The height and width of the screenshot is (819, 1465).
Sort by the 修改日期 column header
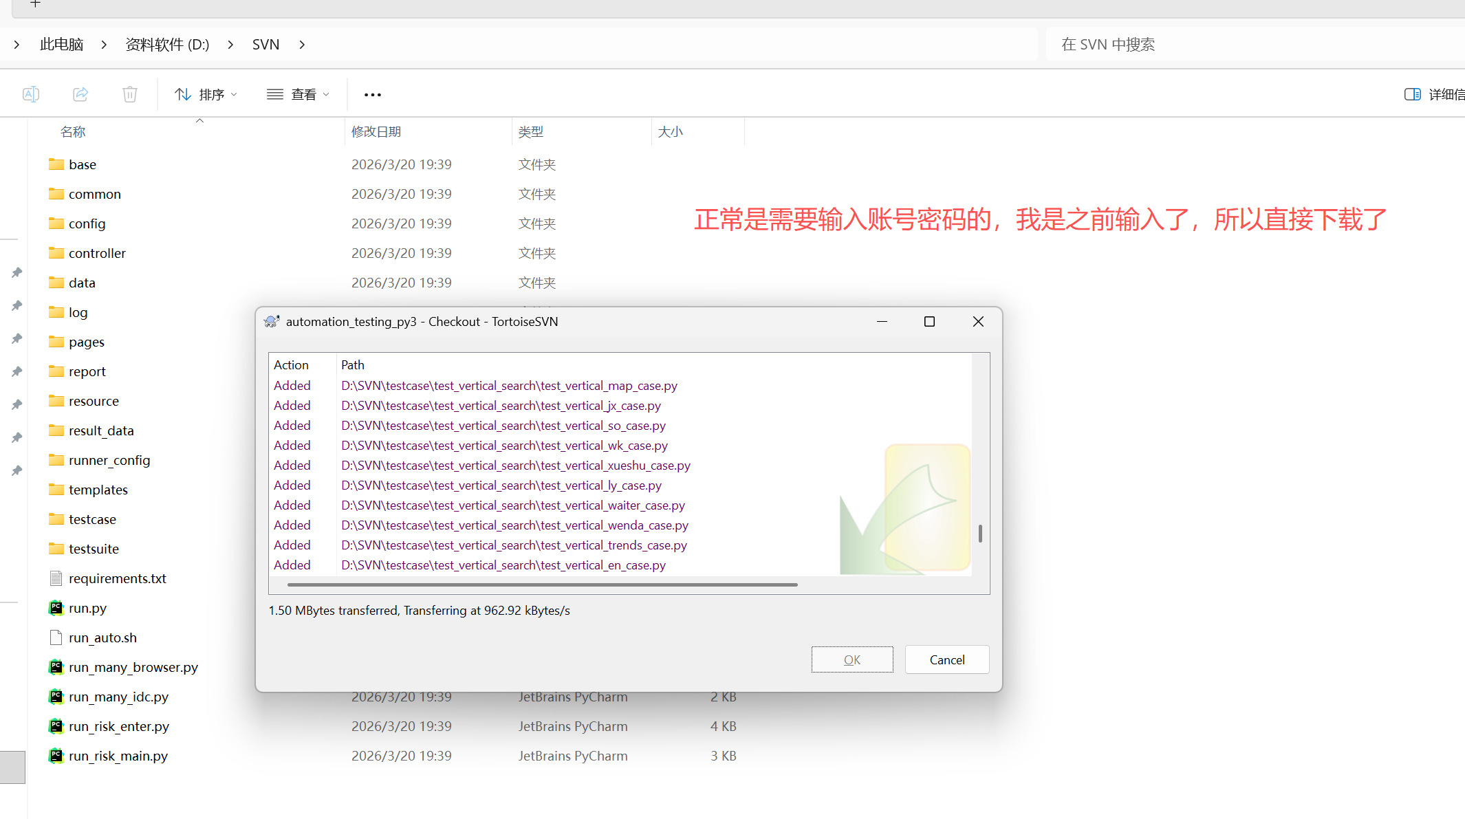click(x=376, y=131)
